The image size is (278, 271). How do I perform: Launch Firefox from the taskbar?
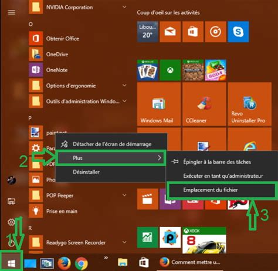[64, 263]
